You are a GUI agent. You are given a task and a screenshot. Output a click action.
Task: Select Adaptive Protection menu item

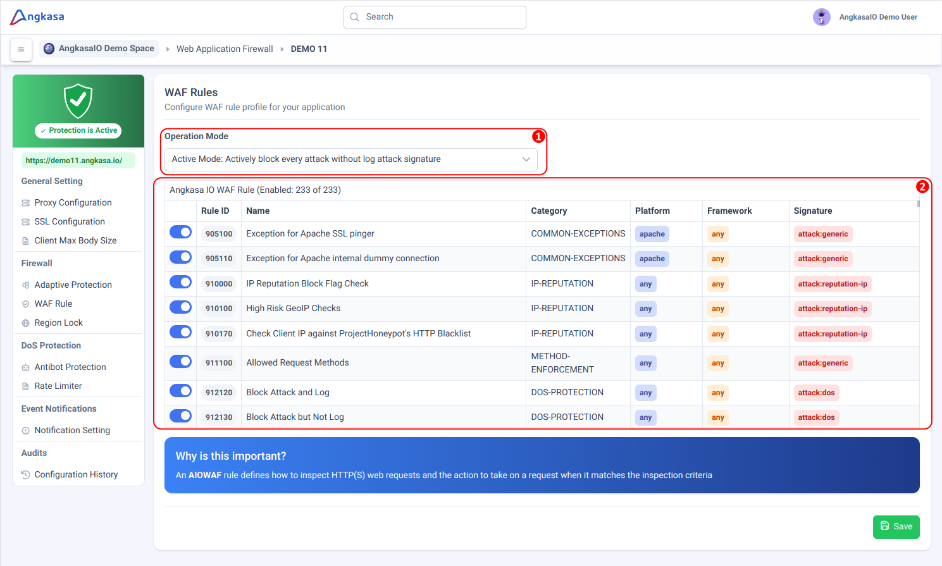click(73, 285)
